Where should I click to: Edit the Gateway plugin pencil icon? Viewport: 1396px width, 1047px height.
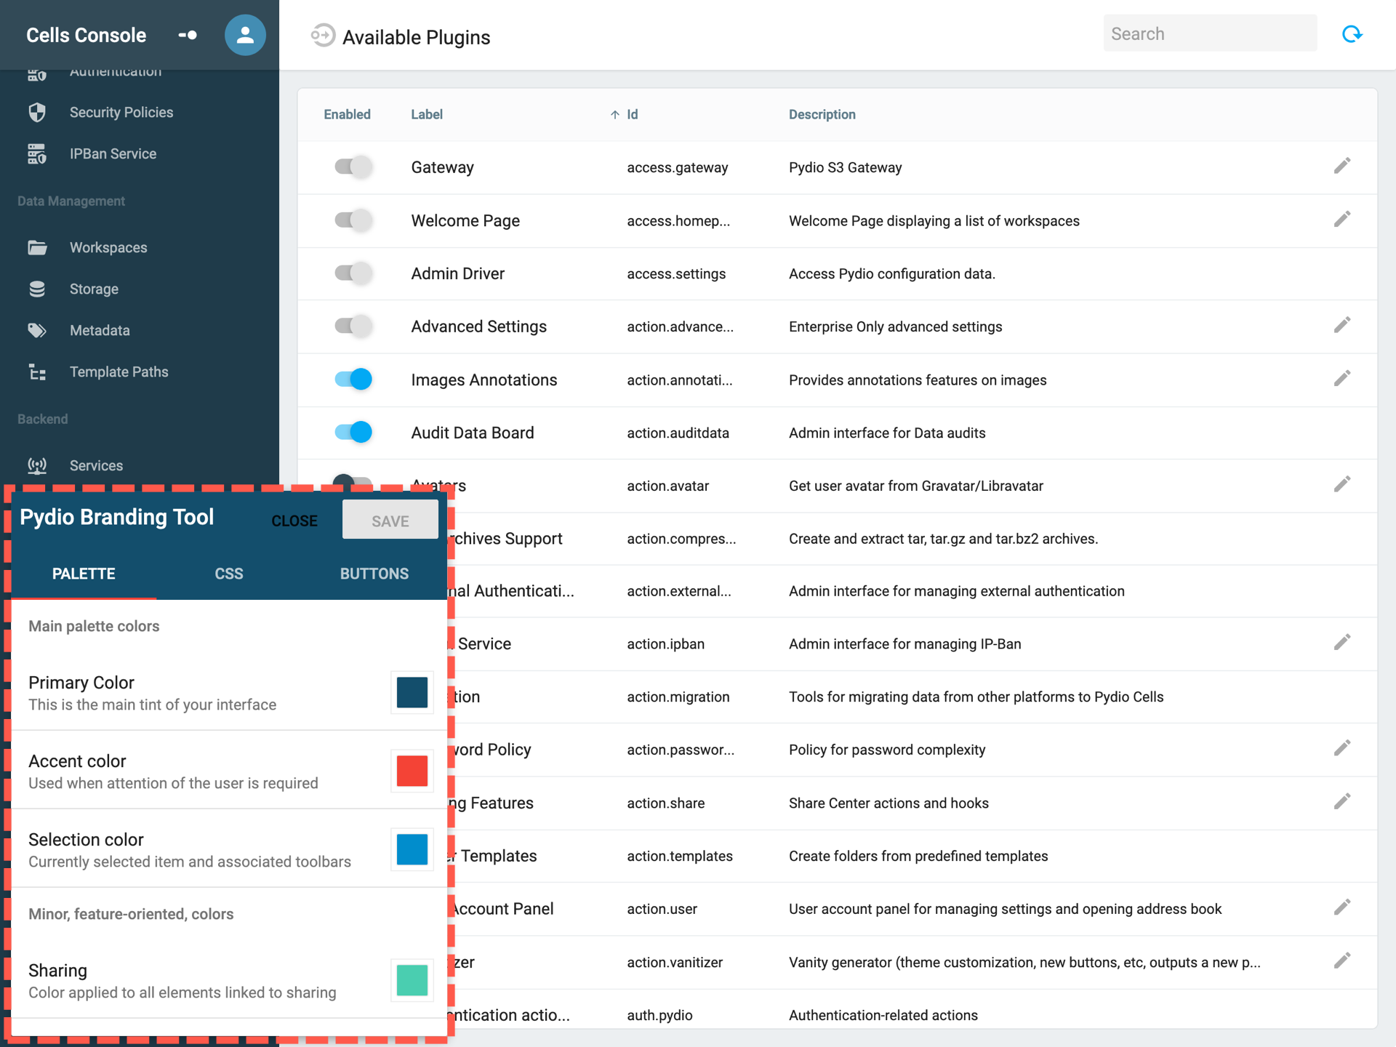coord(1342,166)
